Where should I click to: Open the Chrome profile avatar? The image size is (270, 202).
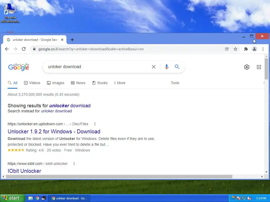[254, 49]
